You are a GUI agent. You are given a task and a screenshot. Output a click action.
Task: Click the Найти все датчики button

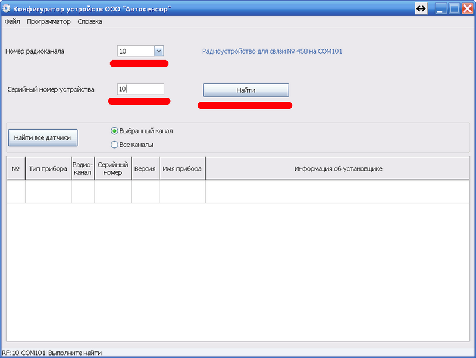pyautogui.click(x=43, y=138)
